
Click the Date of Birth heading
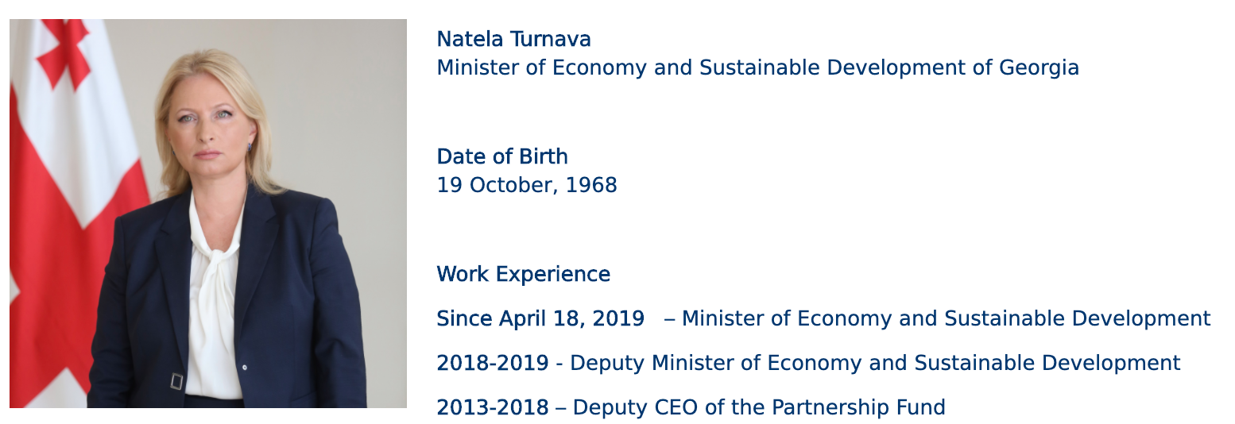click(502, 157)
